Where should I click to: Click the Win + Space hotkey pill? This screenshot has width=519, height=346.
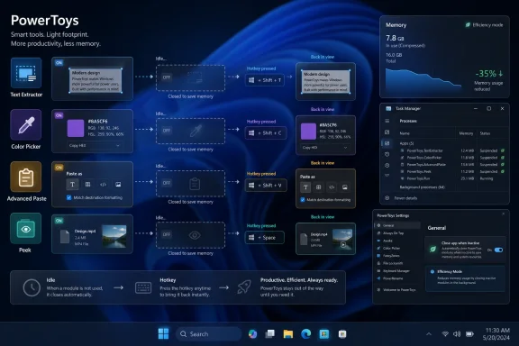click(x=265, y=238)
